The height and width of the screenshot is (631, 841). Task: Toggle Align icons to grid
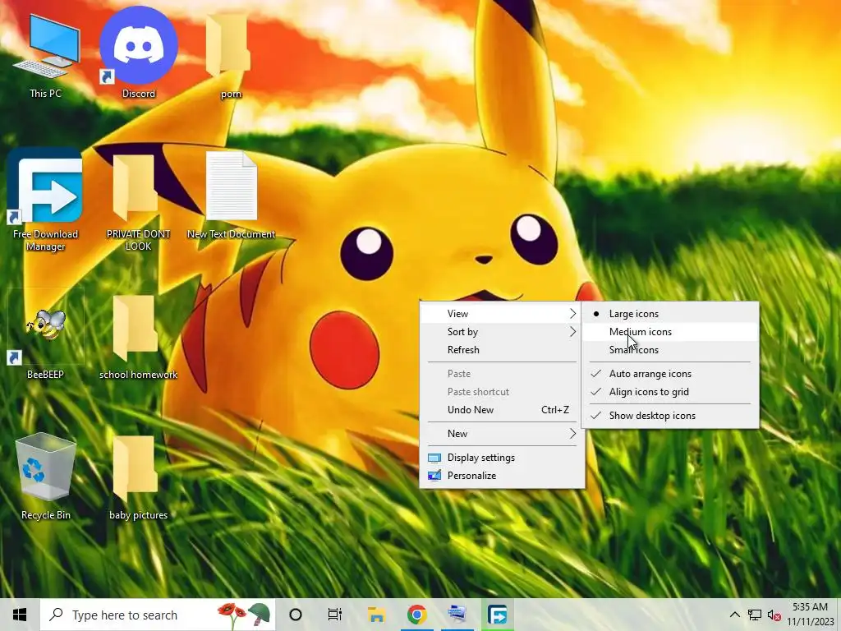coord(670,392)
